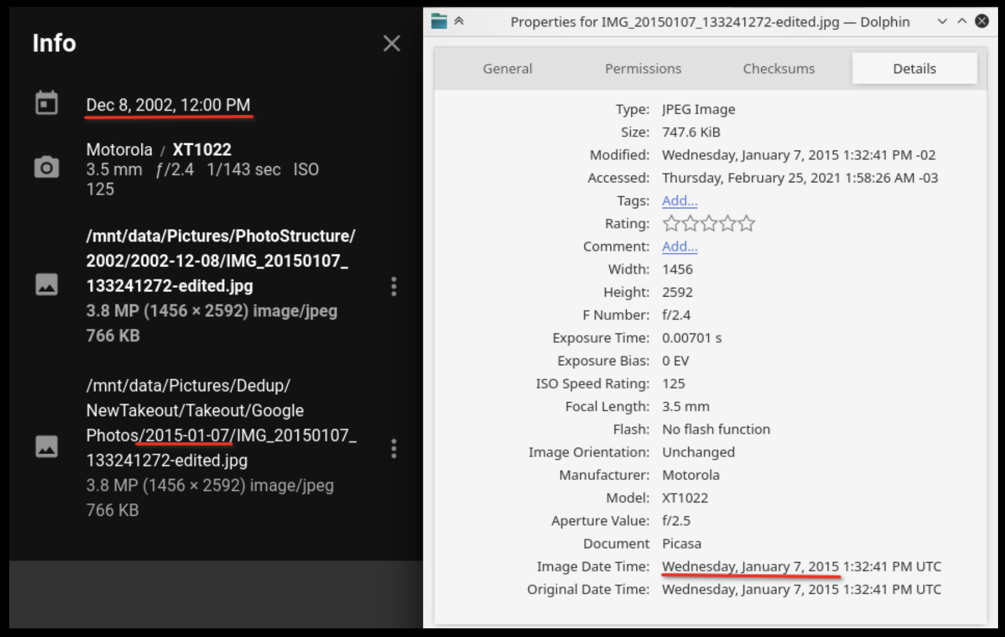Close the Info panel with the X
Image resolution: width=1005 pixels, height=637 pixels.
pos(392,43)
